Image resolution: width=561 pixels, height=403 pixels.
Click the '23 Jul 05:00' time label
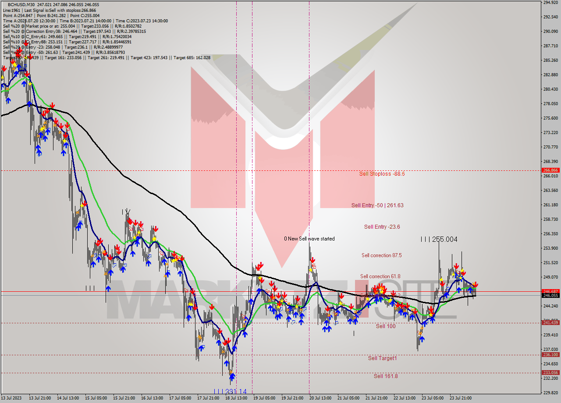coord(433,398)
